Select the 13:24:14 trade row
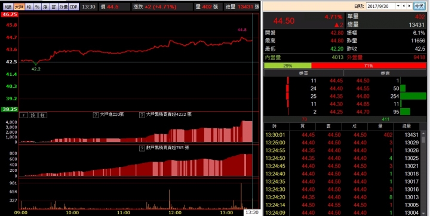Screen dimensions: 430x216 342,205
